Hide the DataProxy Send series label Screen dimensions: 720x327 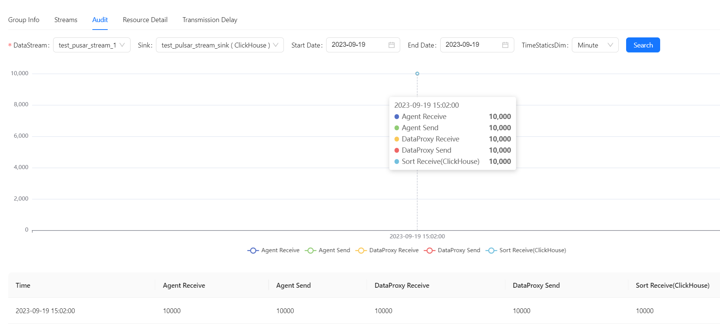[459, 250]
